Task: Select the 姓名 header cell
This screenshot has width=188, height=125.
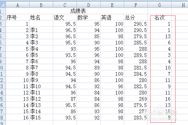Action: coord(41,17)
